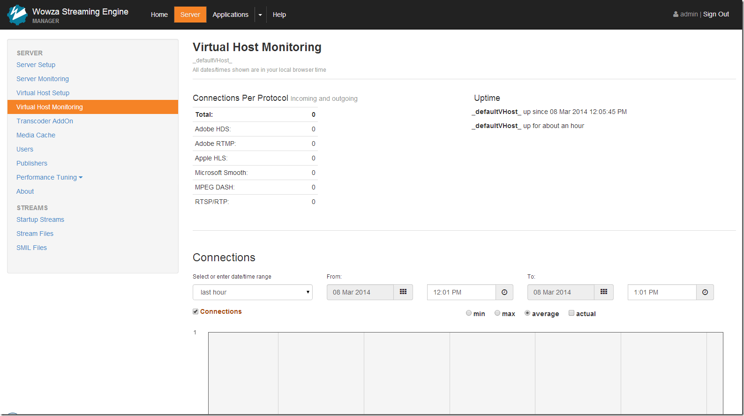
Task: Click the 1:01 PM time field
Action: [x=662, y=292]
